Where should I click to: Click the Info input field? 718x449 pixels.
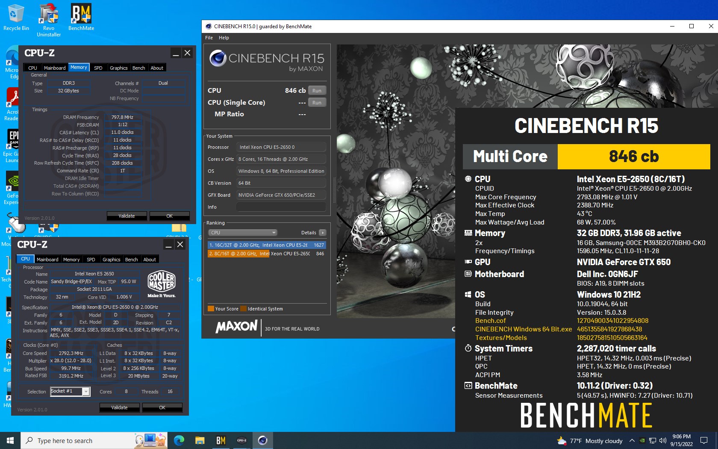pyautogui.click(x=281, y=207)
